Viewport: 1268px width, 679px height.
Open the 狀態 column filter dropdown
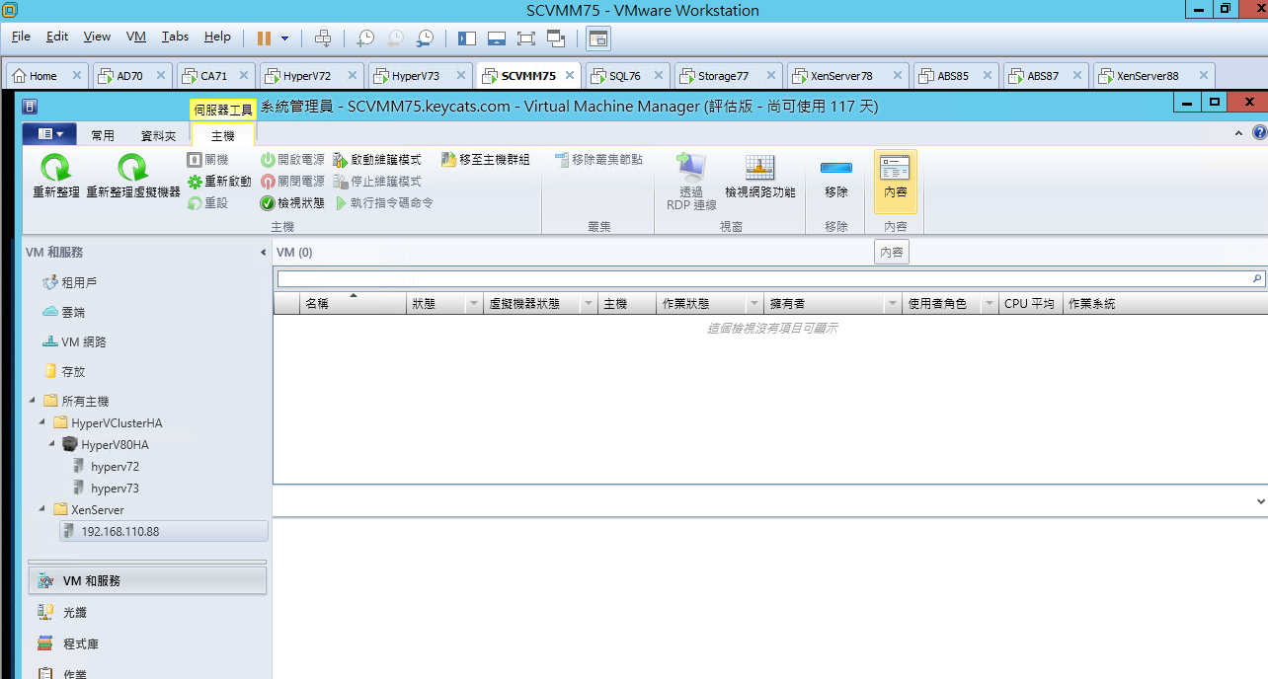(474, 304)
